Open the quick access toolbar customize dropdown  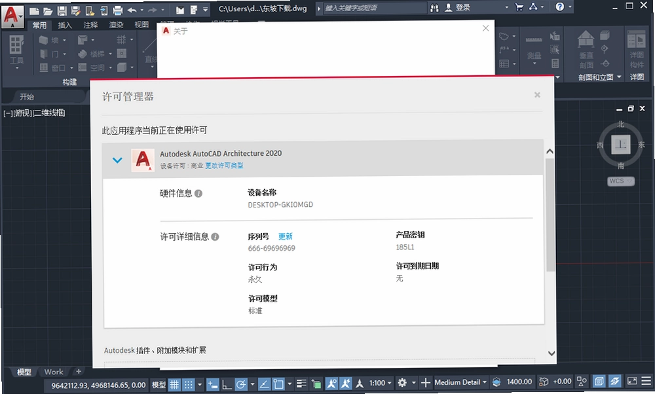[205, 9]
